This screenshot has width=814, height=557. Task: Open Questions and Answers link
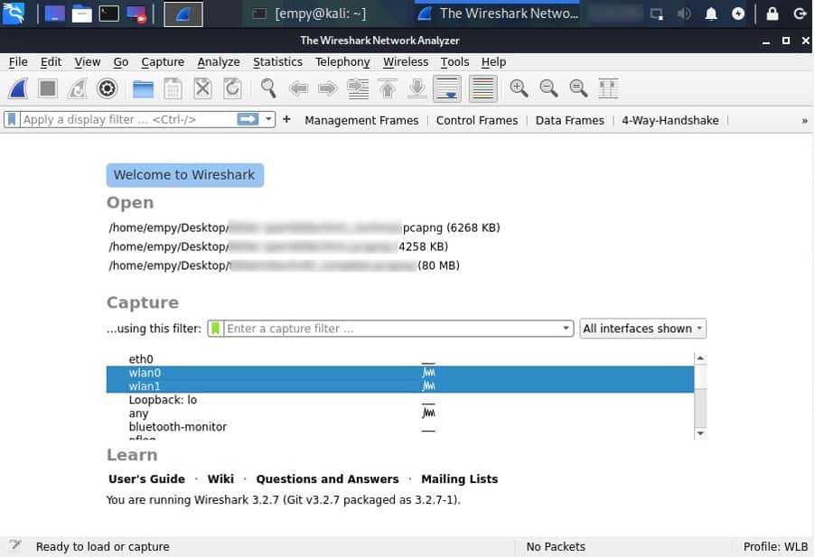click(x=327, y=478)
